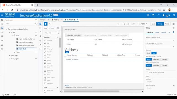
Task: Click the Git diamond icon in header
Action: pos(148,15)
